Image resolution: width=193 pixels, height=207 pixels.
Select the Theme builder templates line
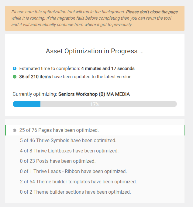pyautogui.click(x=78, y=182)
